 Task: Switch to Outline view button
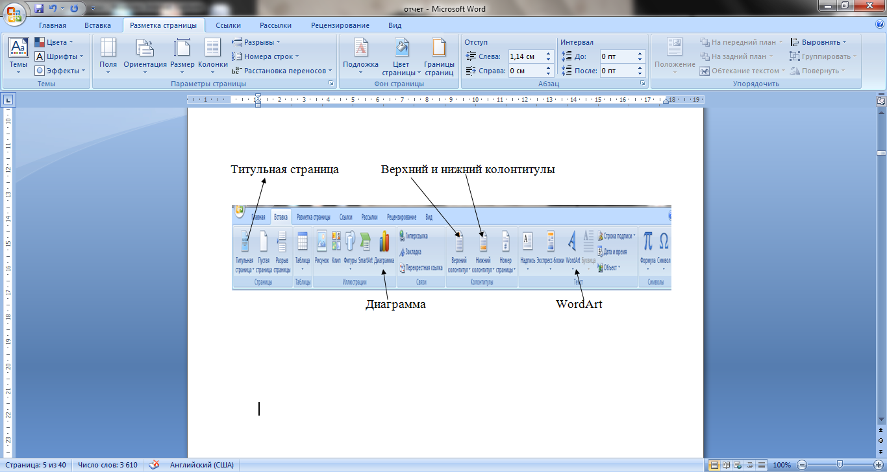coord(749,465)
